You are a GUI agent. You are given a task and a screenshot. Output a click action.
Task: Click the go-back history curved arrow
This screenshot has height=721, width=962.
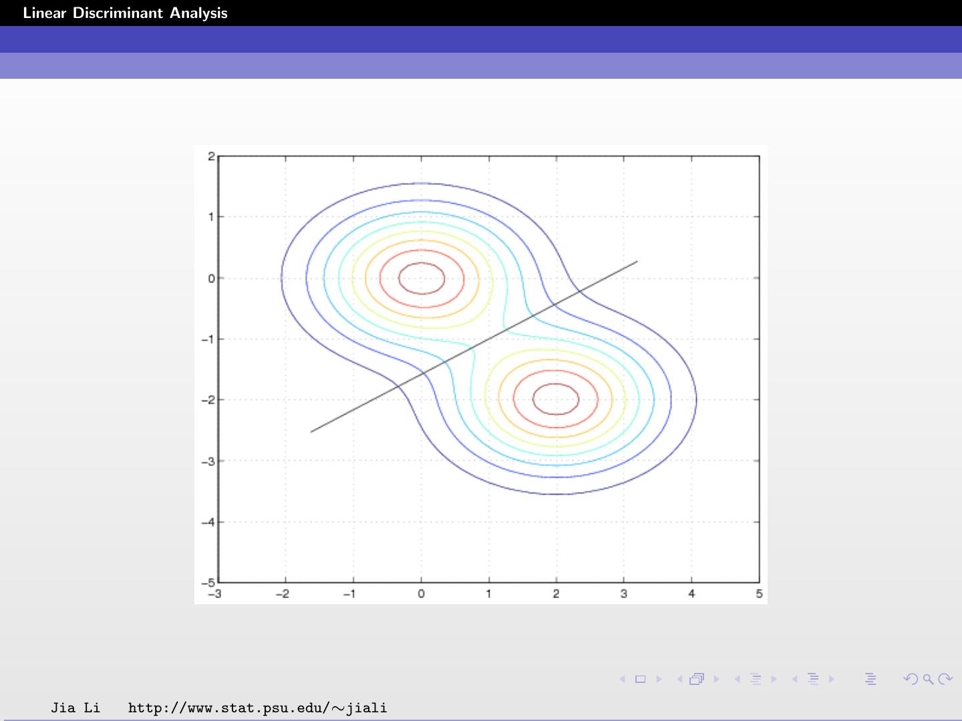point(911,678)
